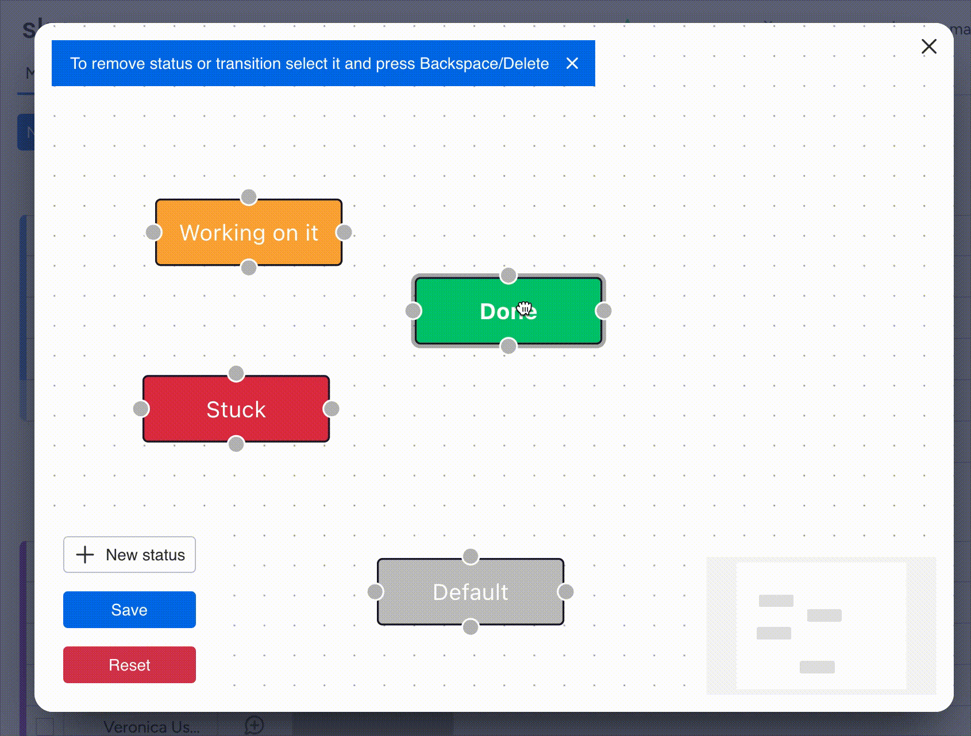
Task: Click right connector handle of Stuck node
Action: (x=332, y=409)
